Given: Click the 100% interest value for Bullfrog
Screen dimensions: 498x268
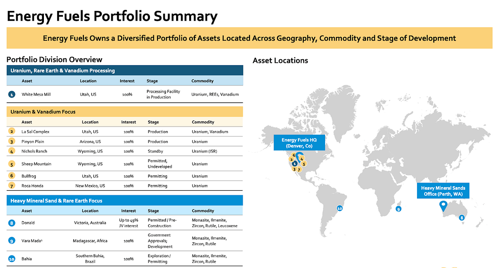Looking at the screenshot, I should [x=129, y=176].
